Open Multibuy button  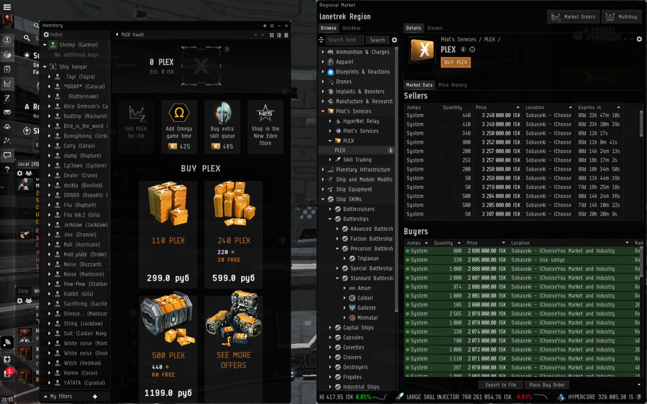coord(622,17)
